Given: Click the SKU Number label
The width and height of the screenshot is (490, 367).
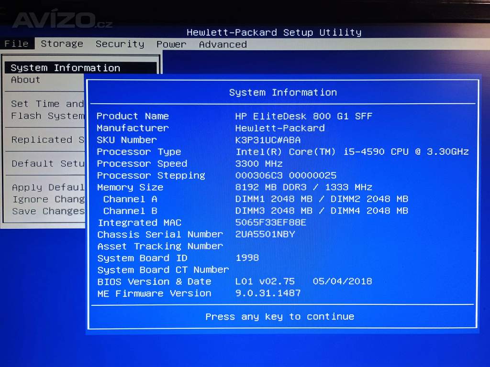Looking at the screenshot, I should tap(126, 140).
